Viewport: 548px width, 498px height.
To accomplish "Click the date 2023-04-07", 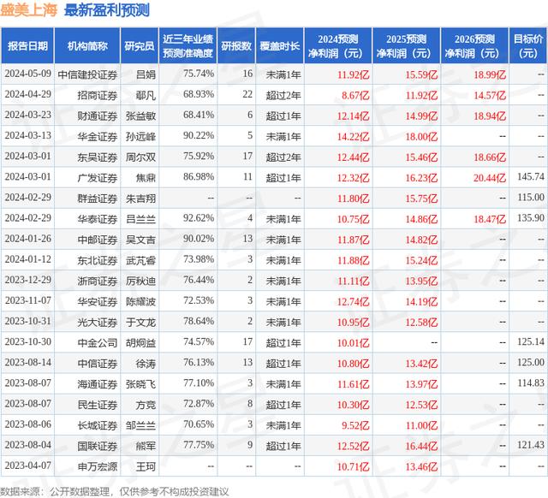I will coord(28,465).
